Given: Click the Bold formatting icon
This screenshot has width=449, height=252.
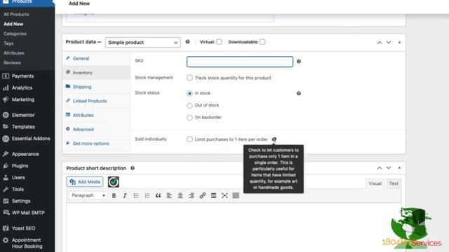Looking at the screenshot, I should coord(114,196).
